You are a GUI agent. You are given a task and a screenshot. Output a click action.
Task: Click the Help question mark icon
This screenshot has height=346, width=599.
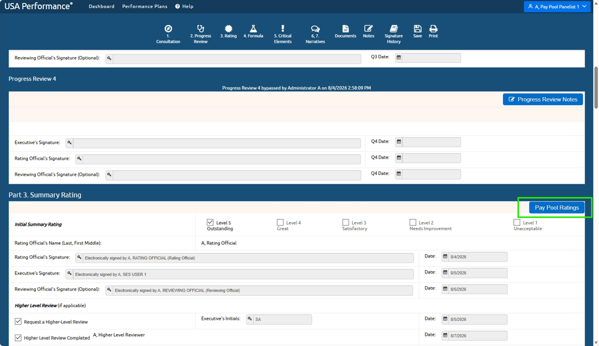[177, 6]
